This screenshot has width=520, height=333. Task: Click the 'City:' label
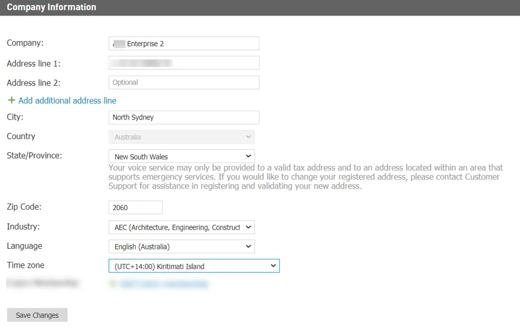(x=15, y=117)
